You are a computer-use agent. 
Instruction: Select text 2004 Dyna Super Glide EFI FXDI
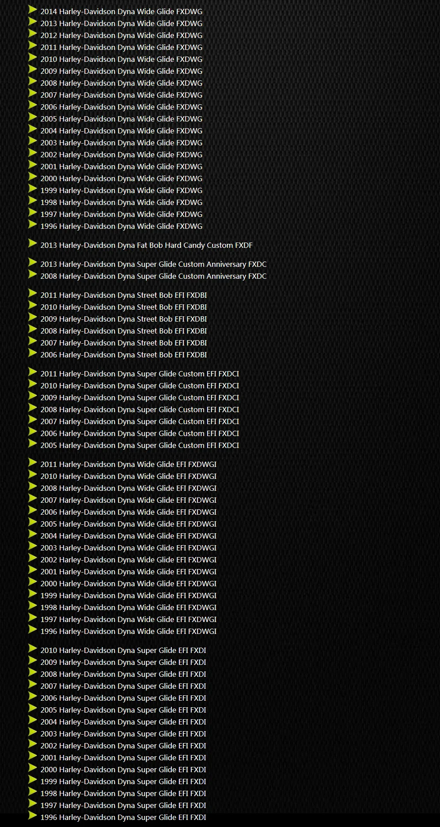[x=123, y=722]
